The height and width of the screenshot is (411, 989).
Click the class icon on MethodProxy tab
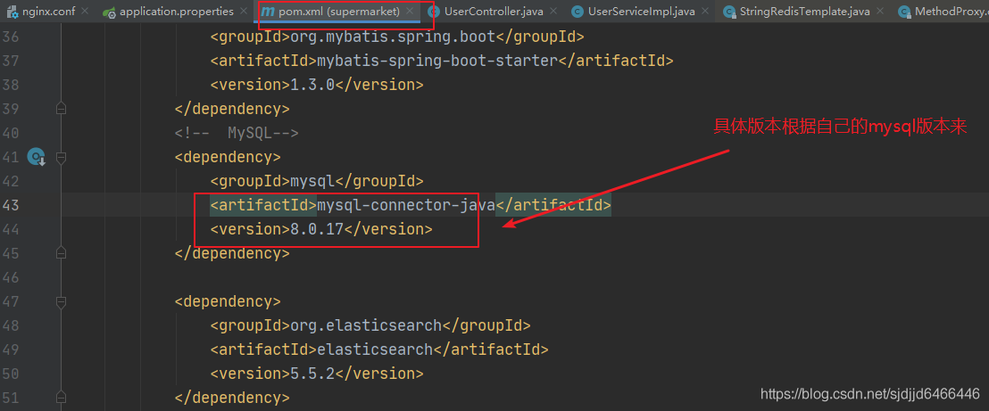coord(904,12)
